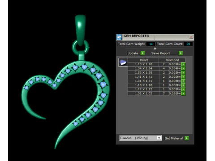Click green arrow for 1.18 X 1.18 row
Screen dimensions: 215x161
[183, 85]
